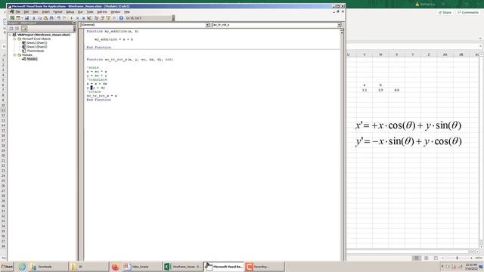This screenshot has height=272, width=484.
Task: Click the 'End Function' line after my_addition
Action: [99, 48]
